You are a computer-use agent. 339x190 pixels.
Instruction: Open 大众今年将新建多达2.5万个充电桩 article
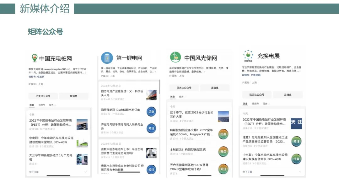click(51, 157)
